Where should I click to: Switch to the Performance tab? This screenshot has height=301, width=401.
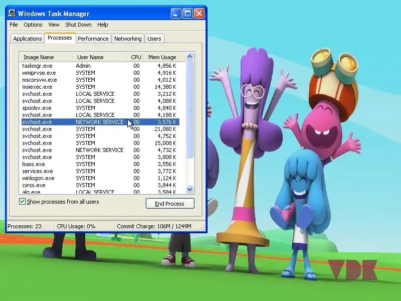tap(93, 39)
